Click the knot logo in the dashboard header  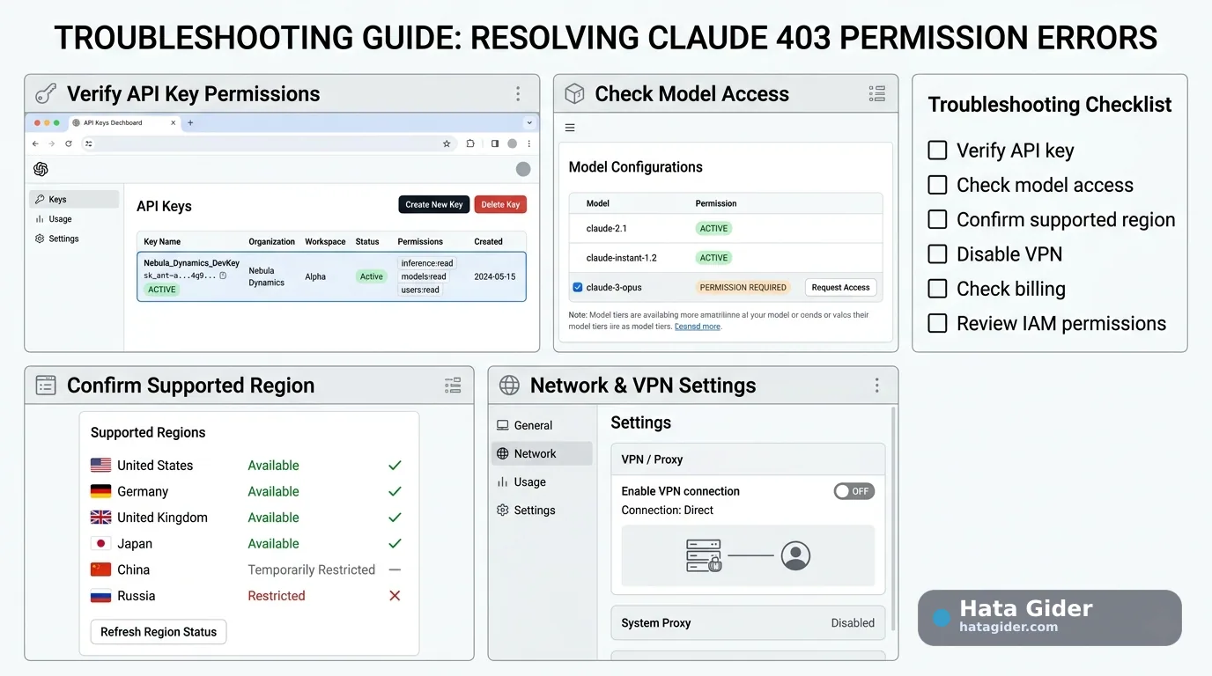pyautogui.click(x=41, y=169)
